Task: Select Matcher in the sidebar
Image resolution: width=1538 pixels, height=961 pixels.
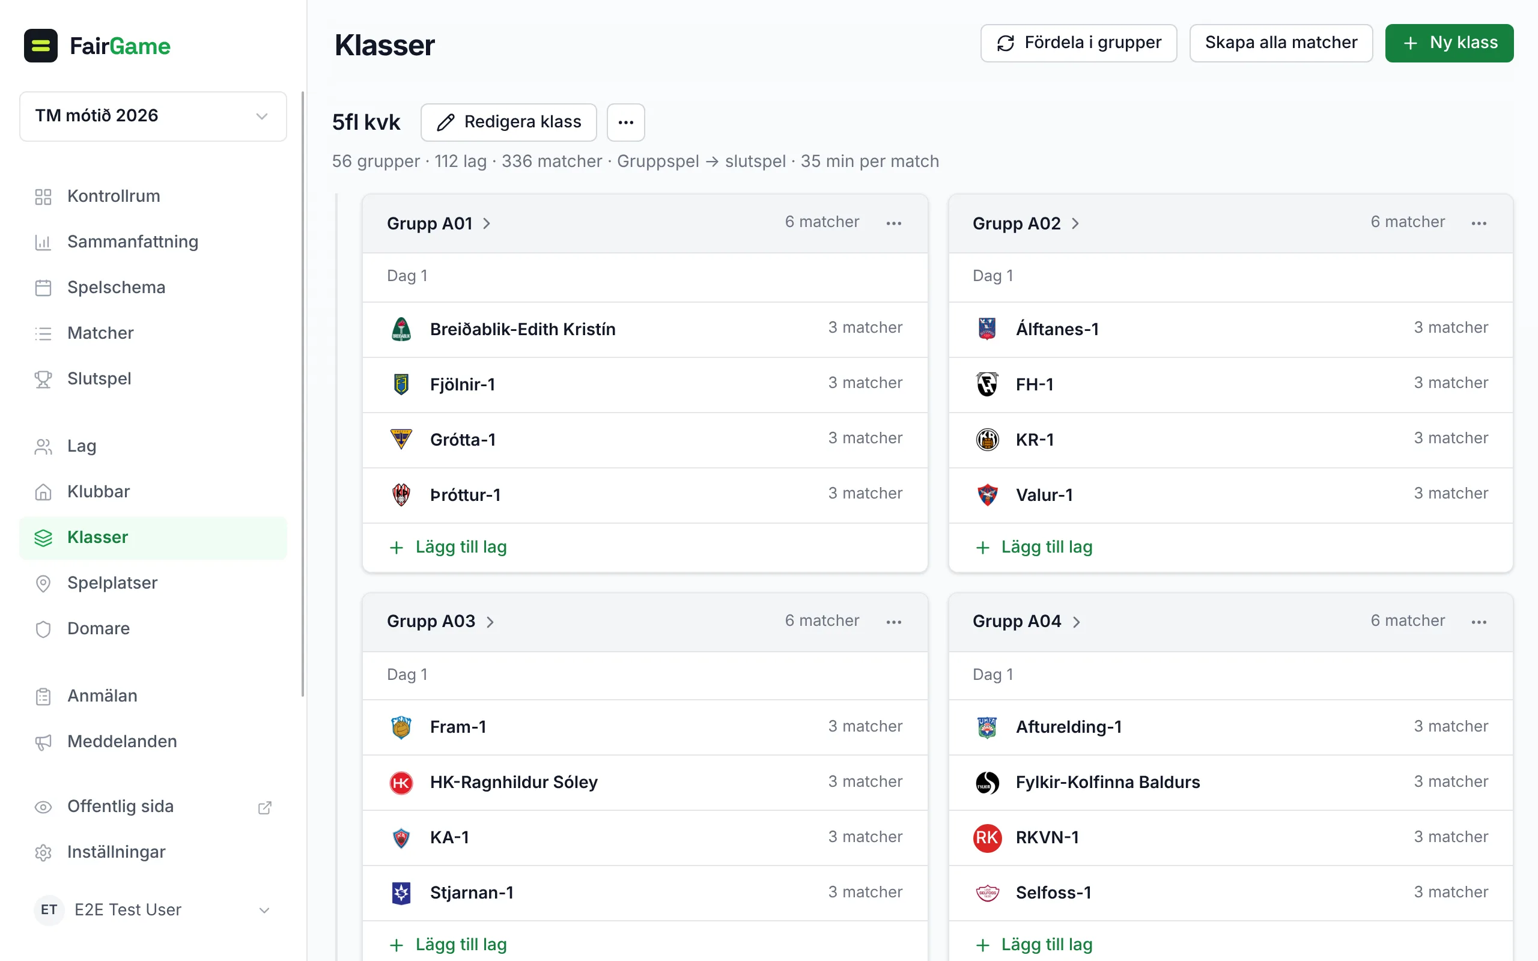Action: 153,333
